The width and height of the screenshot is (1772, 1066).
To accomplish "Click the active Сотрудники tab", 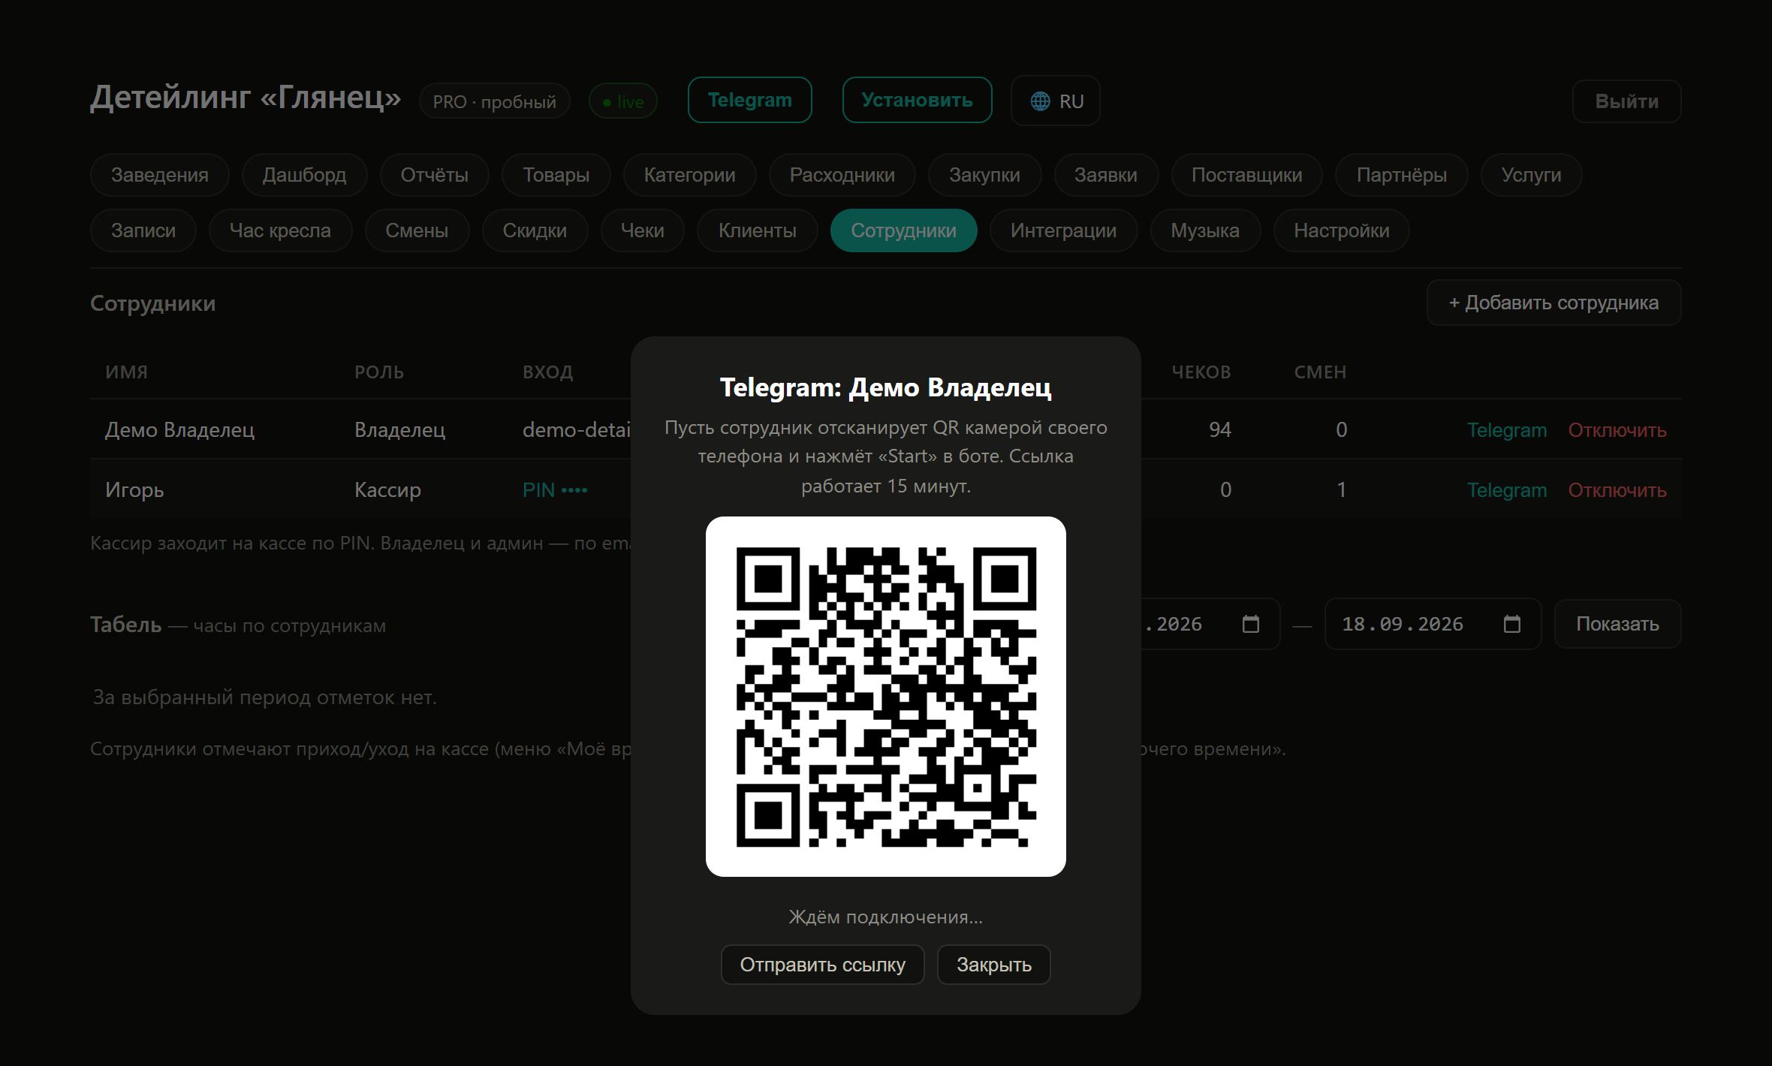I will (904, 230).
